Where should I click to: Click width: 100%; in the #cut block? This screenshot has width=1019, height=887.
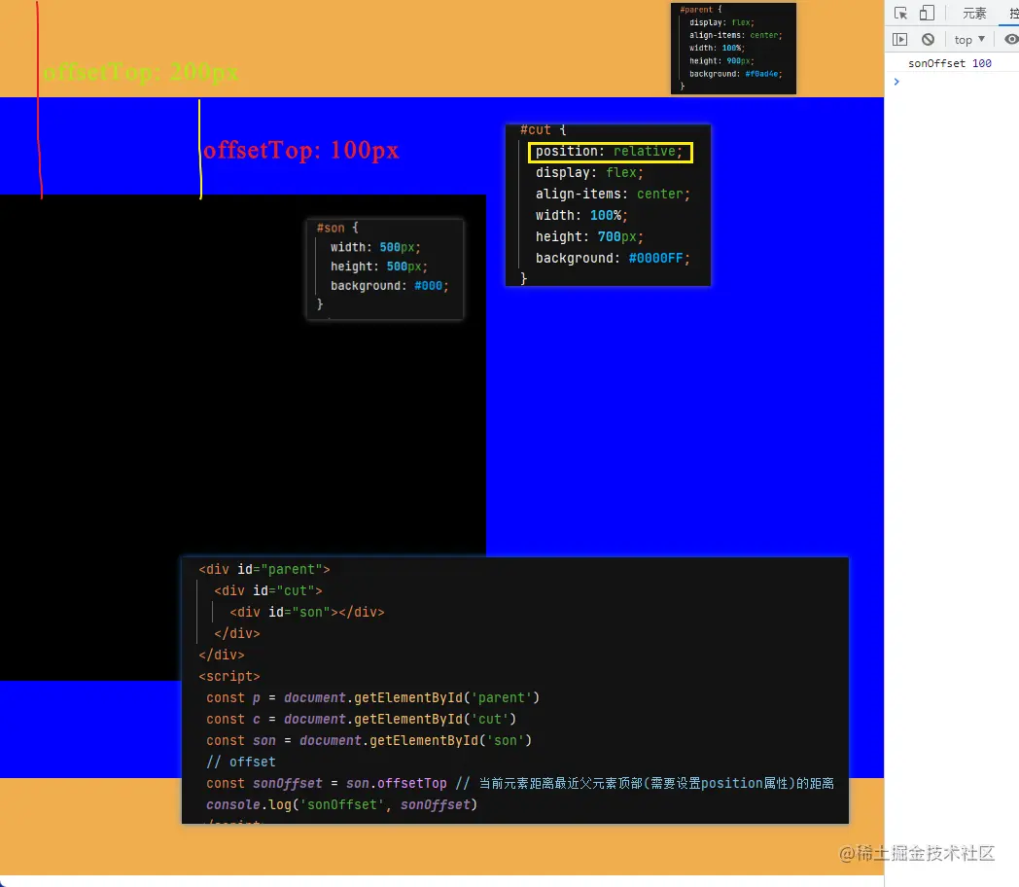581,216
